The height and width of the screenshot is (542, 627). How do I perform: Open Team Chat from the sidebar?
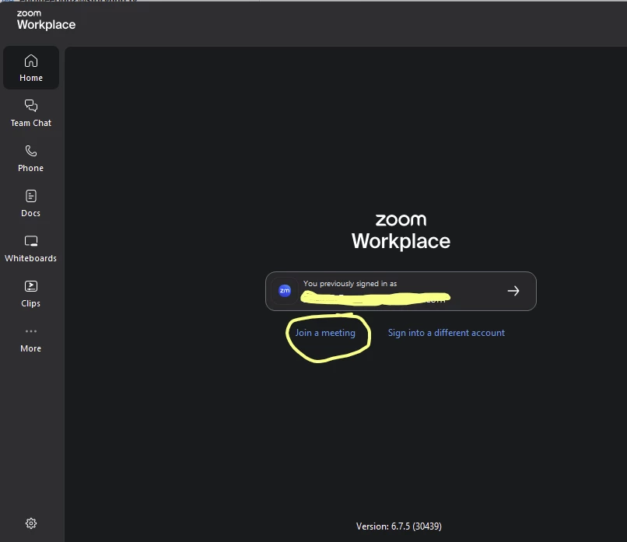coord(31,113)
